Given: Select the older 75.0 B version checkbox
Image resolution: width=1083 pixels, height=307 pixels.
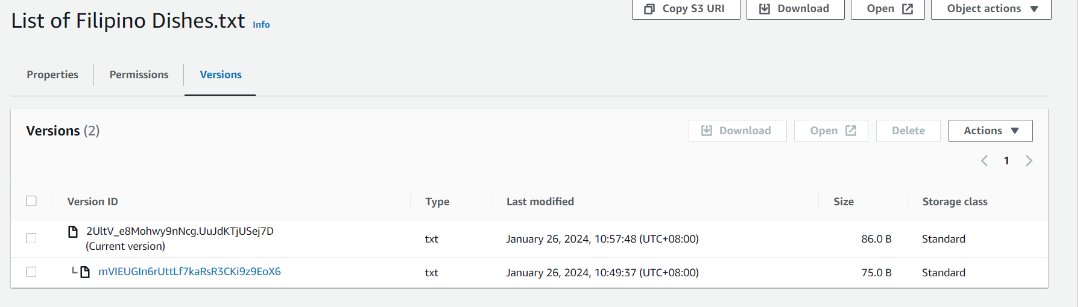Looking at the screenshot, I should tap(31, 272).
